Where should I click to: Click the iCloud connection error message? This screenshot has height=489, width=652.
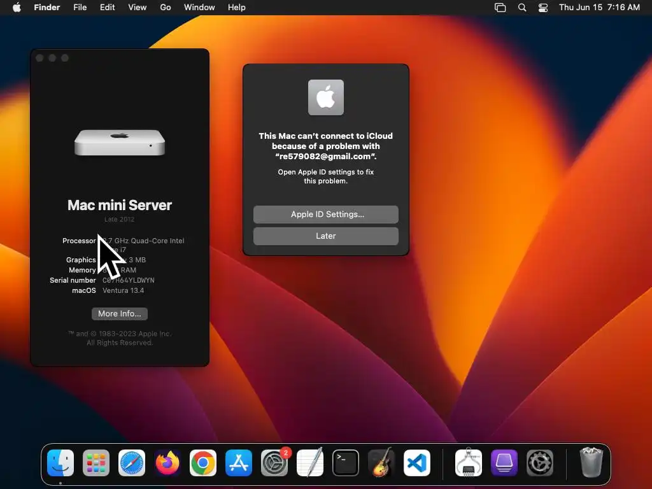click(326, 146)
